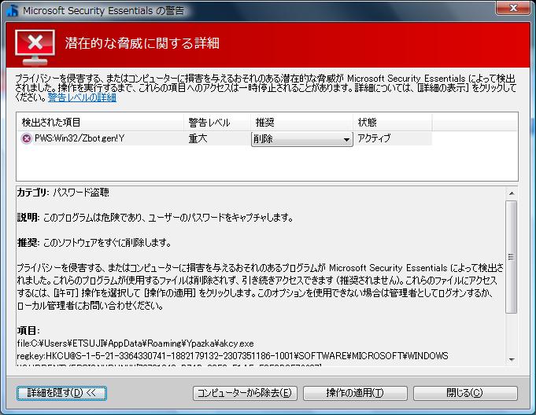Click the 操作の適用(T) button
The width and height of the screenshot is (536, 415).
355,393
